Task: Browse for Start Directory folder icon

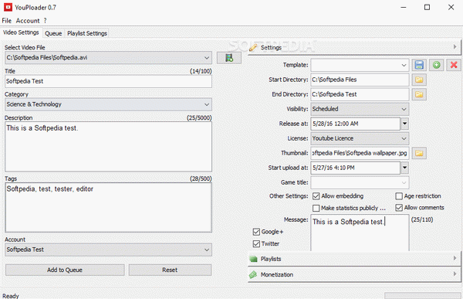Action: pyautogui.click(x=419, y=80)
